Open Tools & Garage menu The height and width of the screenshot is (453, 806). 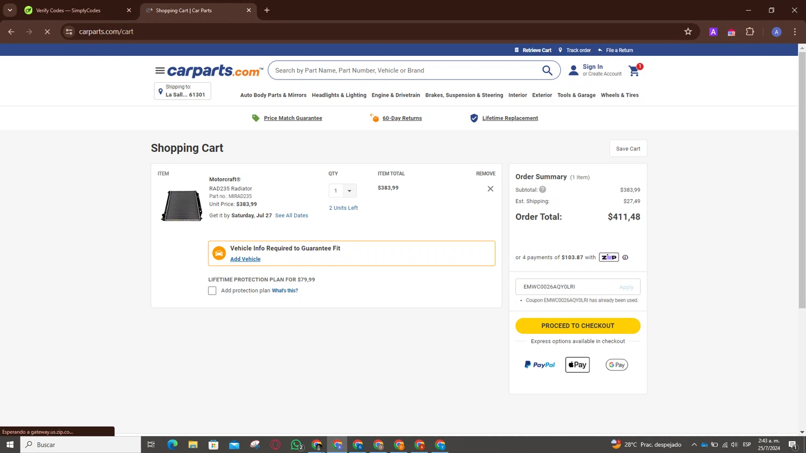[577, 95]
